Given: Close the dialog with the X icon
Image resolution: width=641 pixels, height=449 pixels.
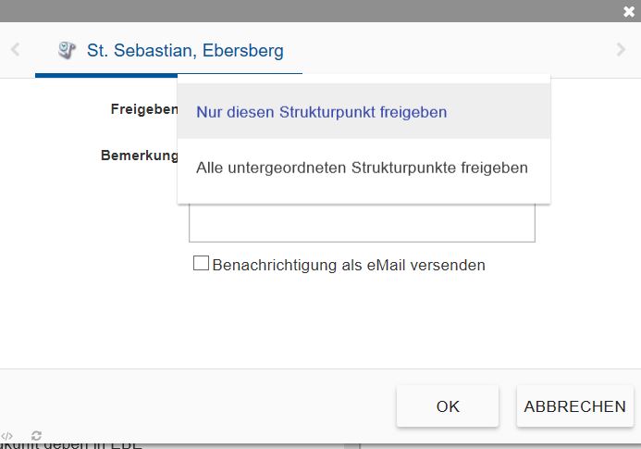Looking at the screenshot, I should 629,11.
